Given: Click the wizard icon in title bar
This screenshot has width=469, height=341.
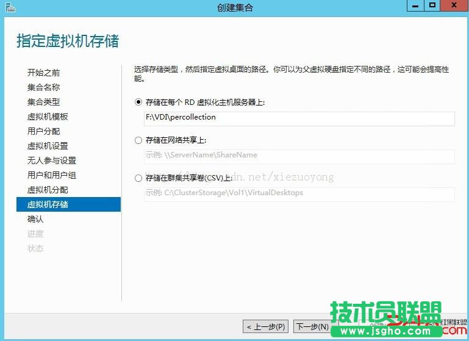Looking at the screenshot, I should tap(10, 7).
